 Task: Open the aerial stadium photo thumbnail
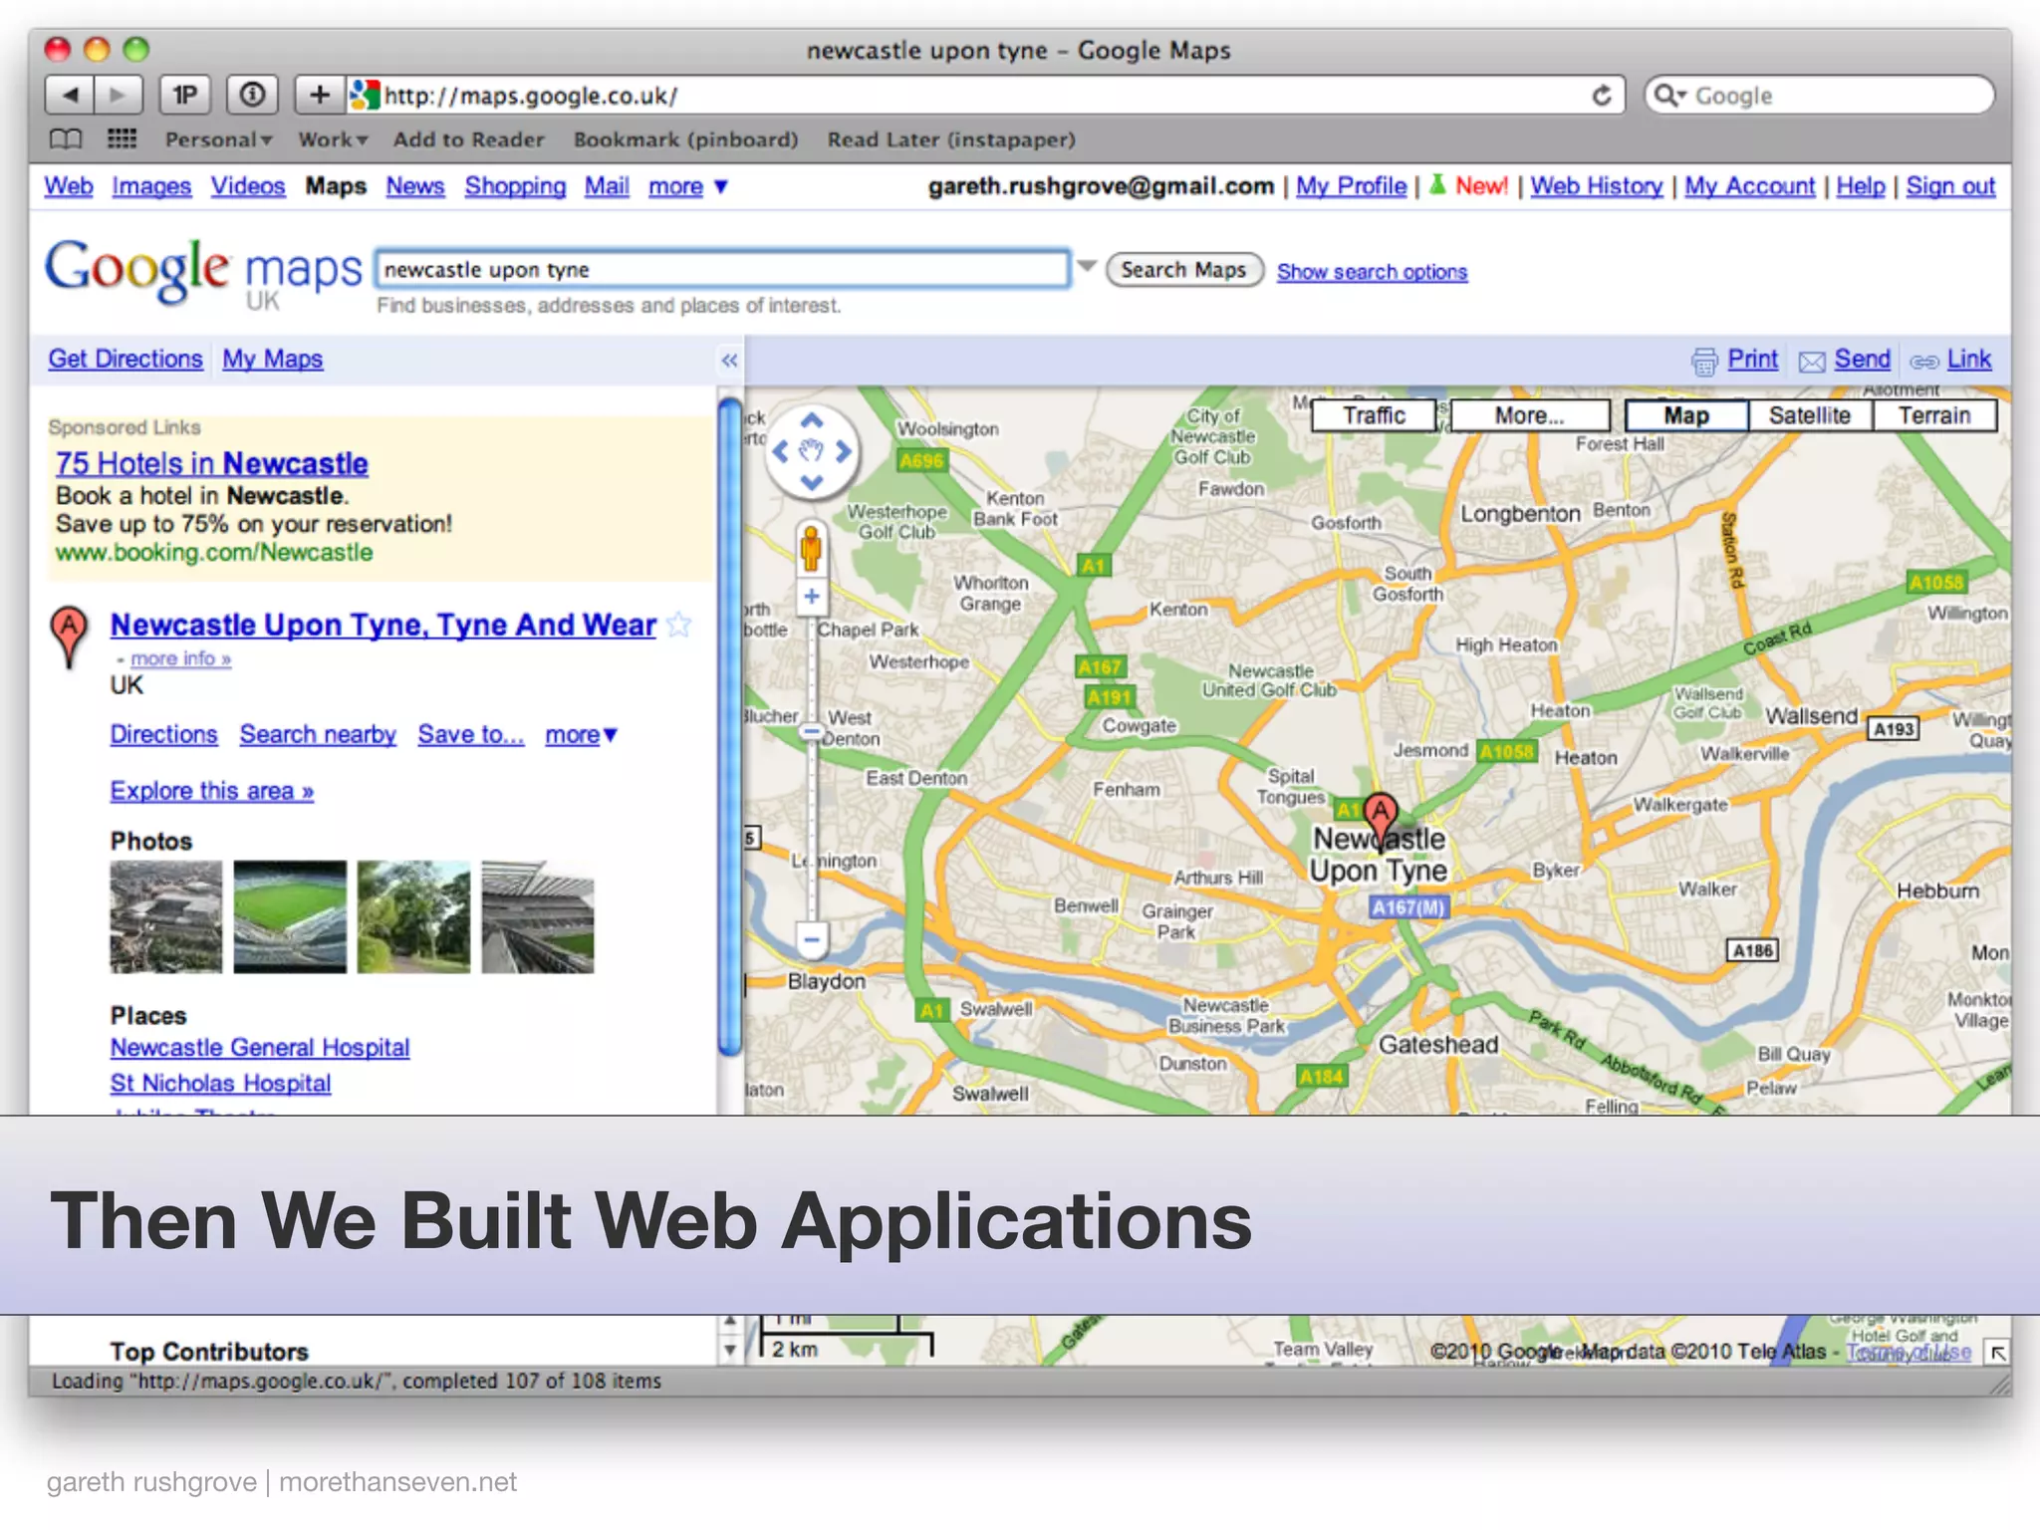point(166,916)
